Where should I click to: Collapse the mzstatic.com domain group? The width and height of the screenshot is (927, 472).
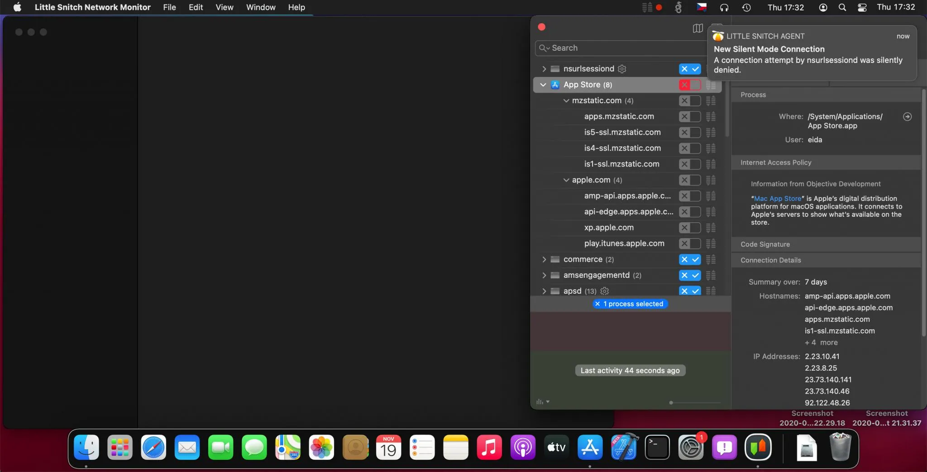566,100
